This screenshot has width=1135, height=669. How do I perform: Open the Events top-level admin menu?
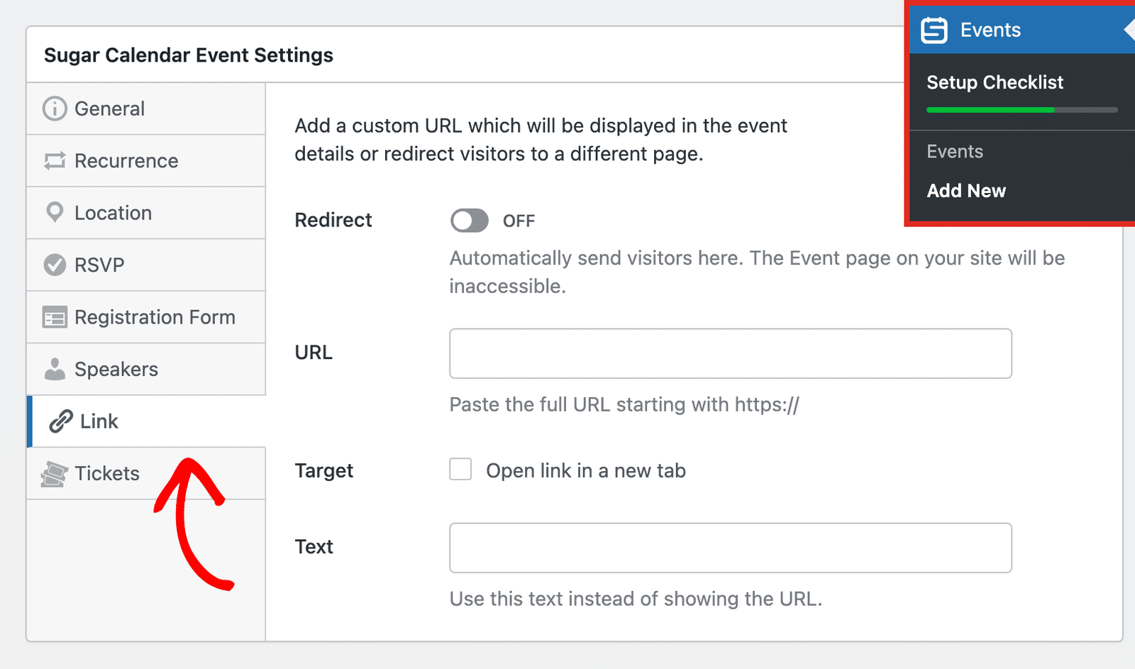tap(1022, 31)
